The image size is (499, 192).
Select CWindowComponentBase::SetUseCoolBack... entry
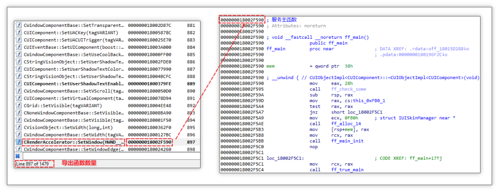(74, 55)
